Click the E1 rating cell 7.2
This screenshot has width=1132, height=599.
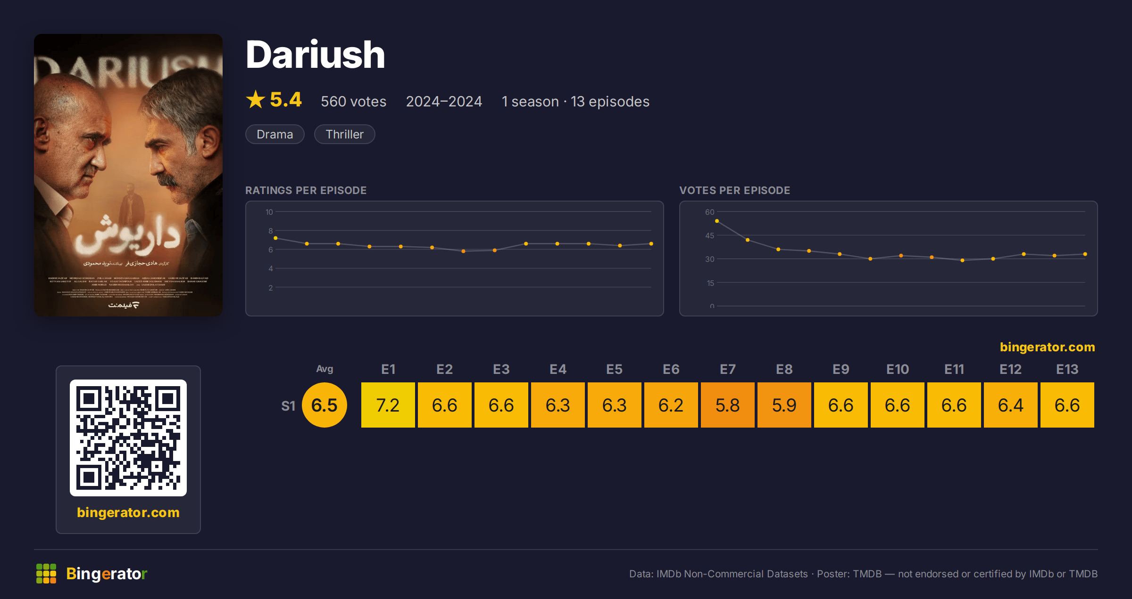point(388,405)
